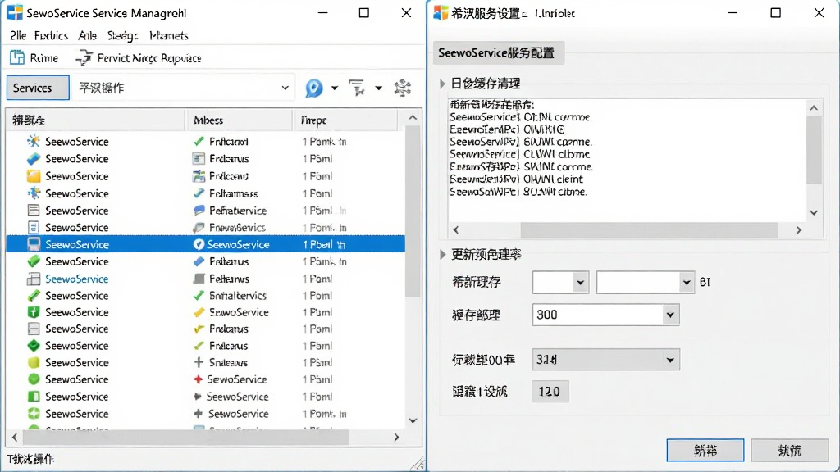Click the Rcime toolbar icon
Screen dimensions: 840x472
coord(17,57)
